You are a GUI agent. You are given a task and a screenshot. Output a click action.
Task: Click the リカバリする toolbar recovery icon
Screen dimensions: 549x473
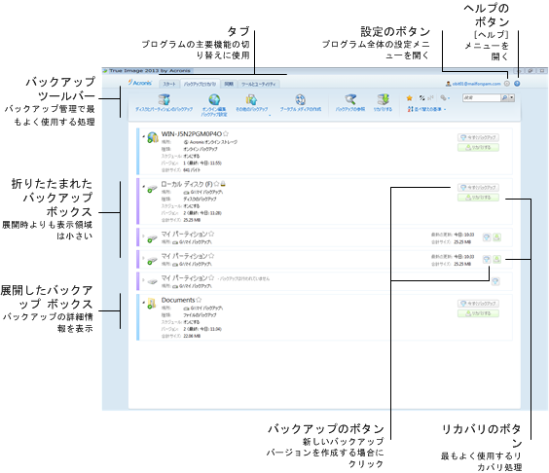click(x=384, y=99)
